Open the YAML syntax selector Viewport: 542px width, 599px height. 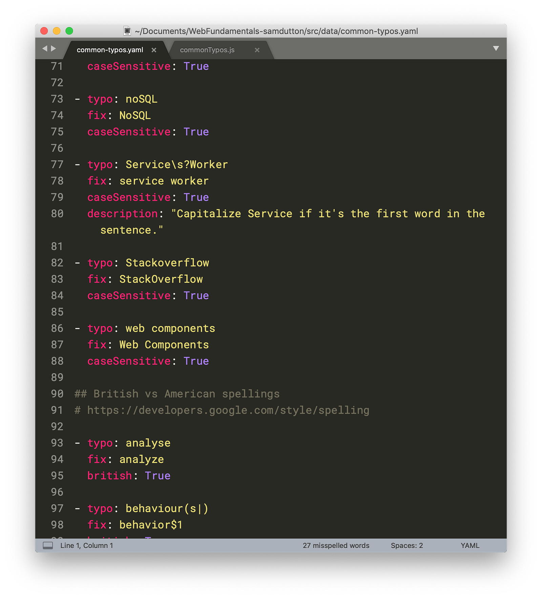[x=470, y=545]
